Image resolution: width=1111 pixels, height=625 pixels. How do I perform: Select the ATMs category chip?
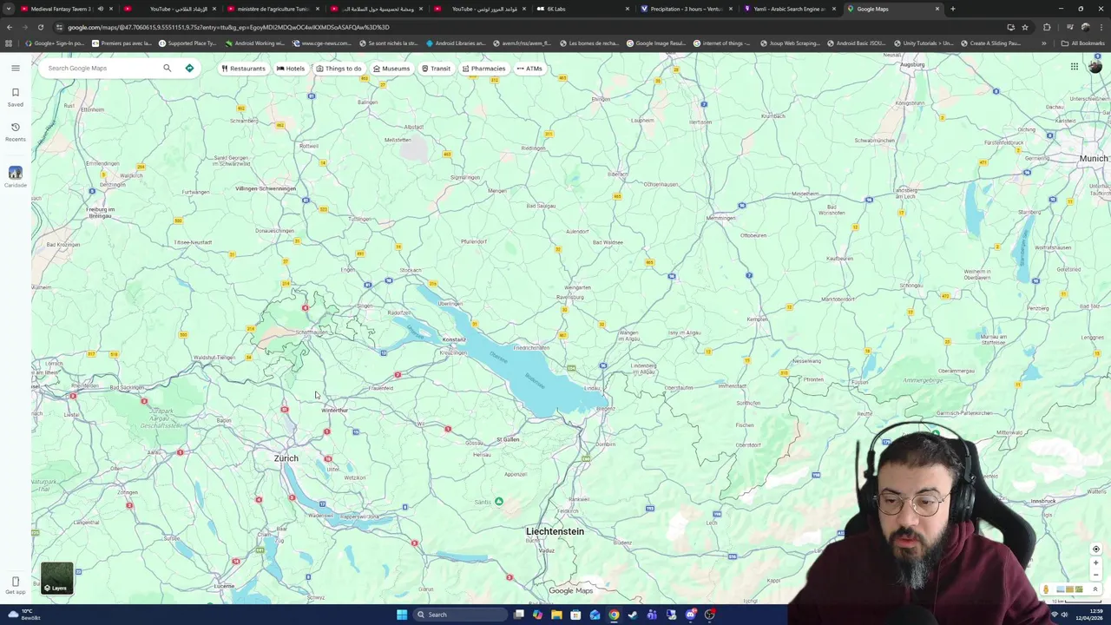[x=529, y=69]
